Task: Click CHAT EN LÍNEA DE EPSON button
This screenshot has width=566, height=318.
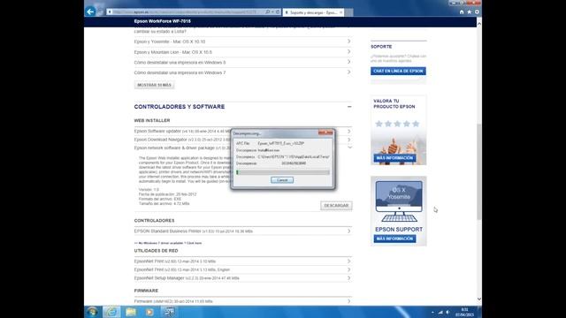Action: click(398, 71)
